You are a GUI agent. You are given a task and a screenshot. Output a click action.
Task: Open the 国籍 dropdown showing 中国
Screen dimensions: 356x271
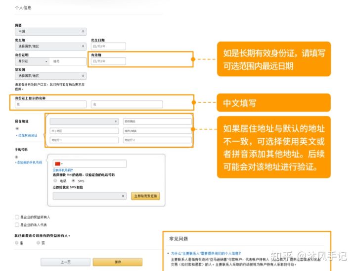point(50,31)
